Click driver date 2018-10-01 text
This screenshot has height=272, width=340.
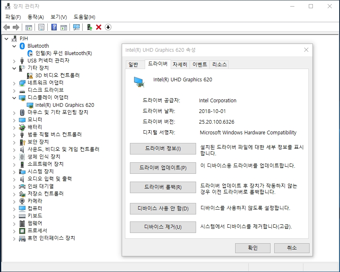(212, 111)
